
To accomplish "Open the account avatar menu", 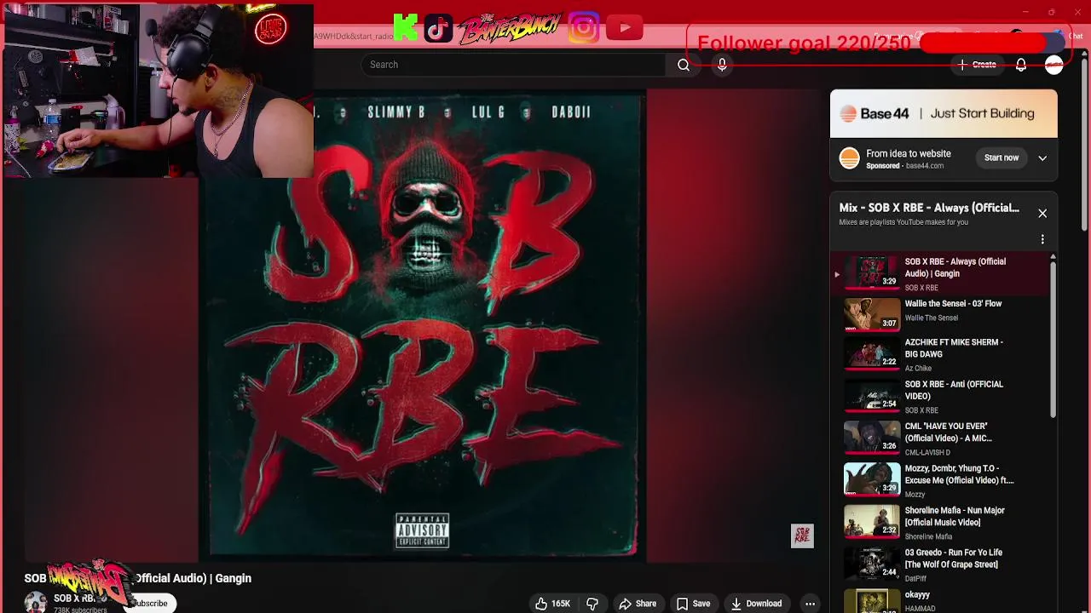I will coord(1054,65).
